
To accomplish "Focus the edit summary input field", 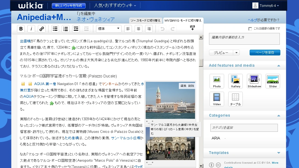I will [x=244, y=39].
